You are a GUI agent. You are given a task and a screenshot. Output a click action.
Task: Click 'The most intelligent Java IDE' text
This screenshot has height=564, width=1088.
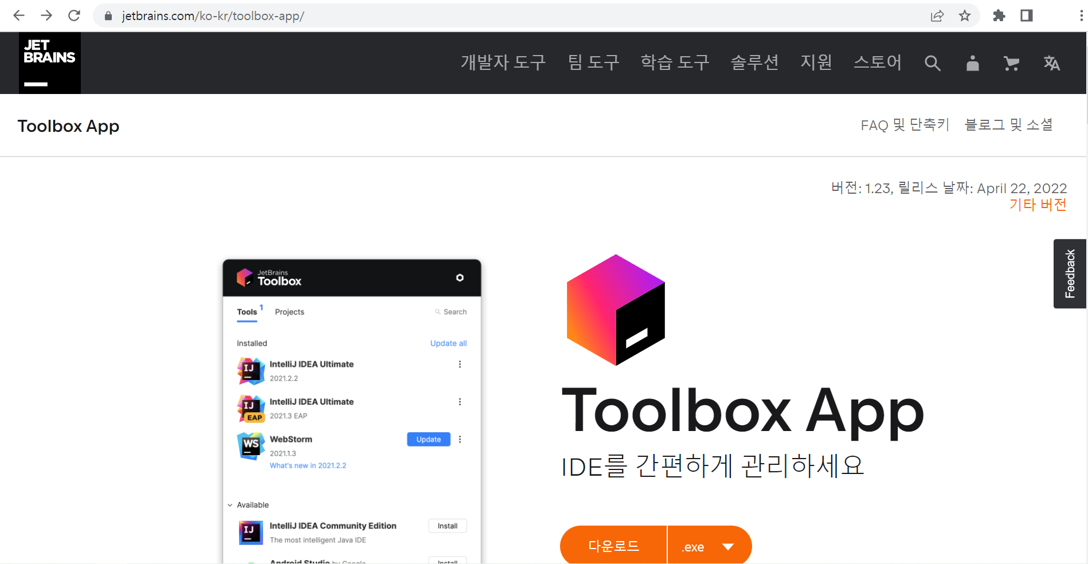pyautogui.click(x=318, y=540)
